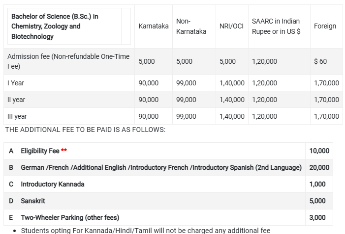Click the SAARC in Indian Rupee header
This screenshot has height=234, width=345.
276,26
